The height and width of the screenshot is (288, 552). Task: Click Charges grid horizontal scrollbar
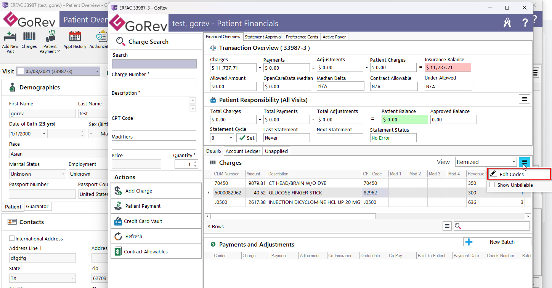pyautogui.click(x=293, y=216)
